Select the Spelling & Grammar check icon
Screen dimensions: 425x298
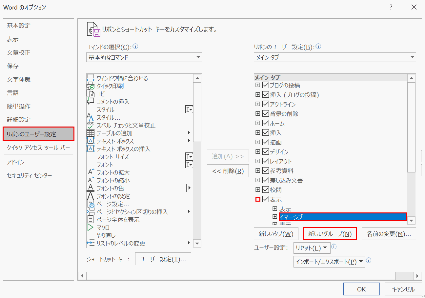coord(90,125)
